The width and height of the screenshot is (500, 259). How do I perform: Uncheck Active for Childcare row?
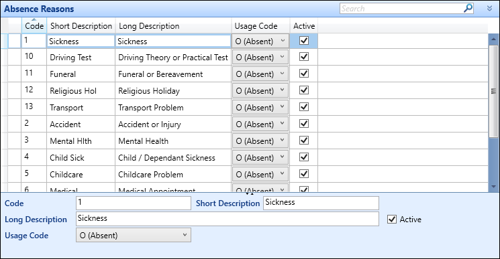(304, 174)
